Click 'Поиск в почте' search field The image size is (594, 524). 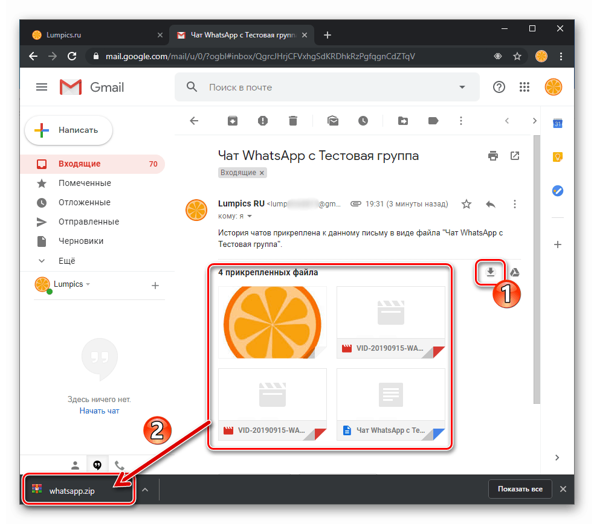[326, 88]
